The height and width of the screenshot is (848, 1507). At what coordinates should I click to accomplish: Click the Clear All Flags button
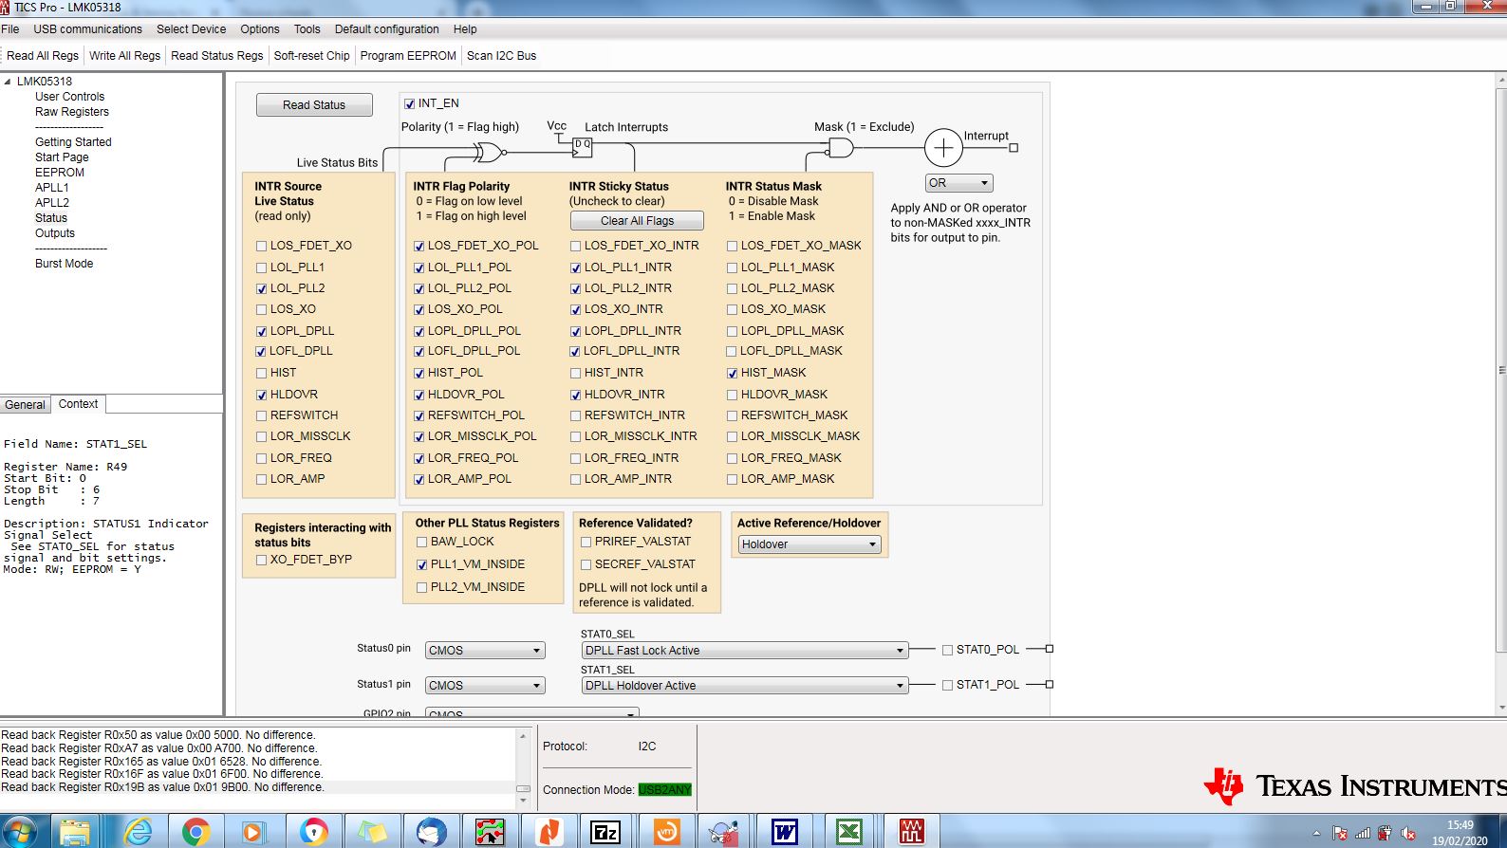coord(637,221)
